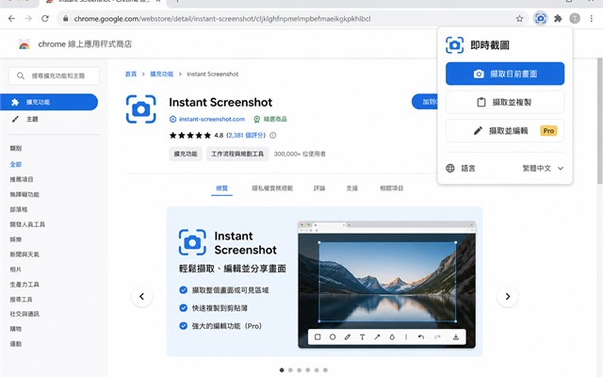Open the 相關項目 related tab
Viewport: 603px width, 377px height.
coord(392,188)
